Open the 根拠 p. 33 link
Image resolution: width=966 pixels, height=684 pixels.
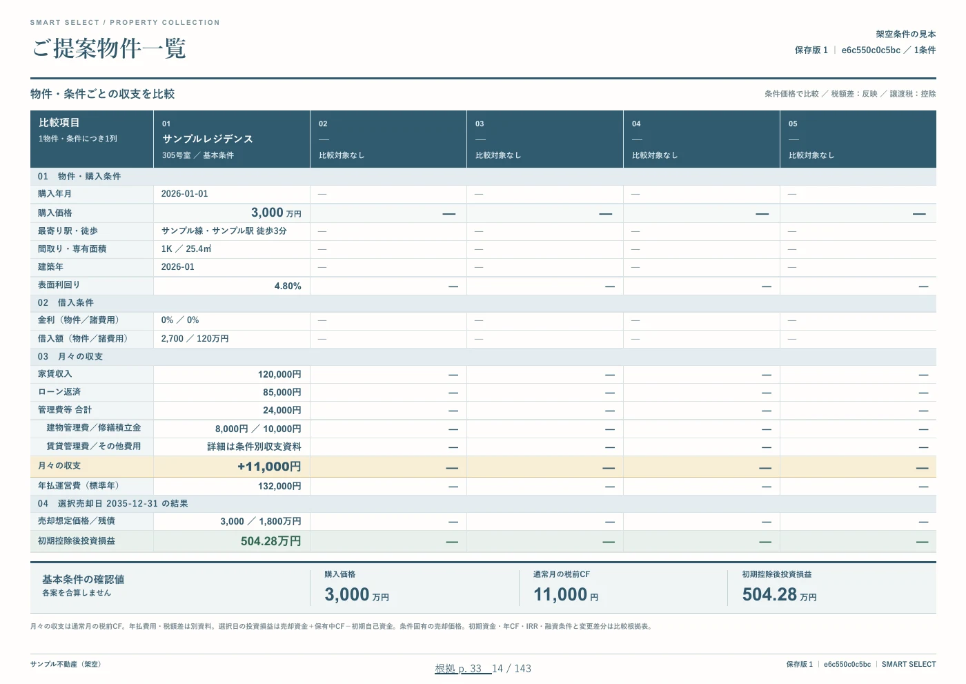pos(458,668)
